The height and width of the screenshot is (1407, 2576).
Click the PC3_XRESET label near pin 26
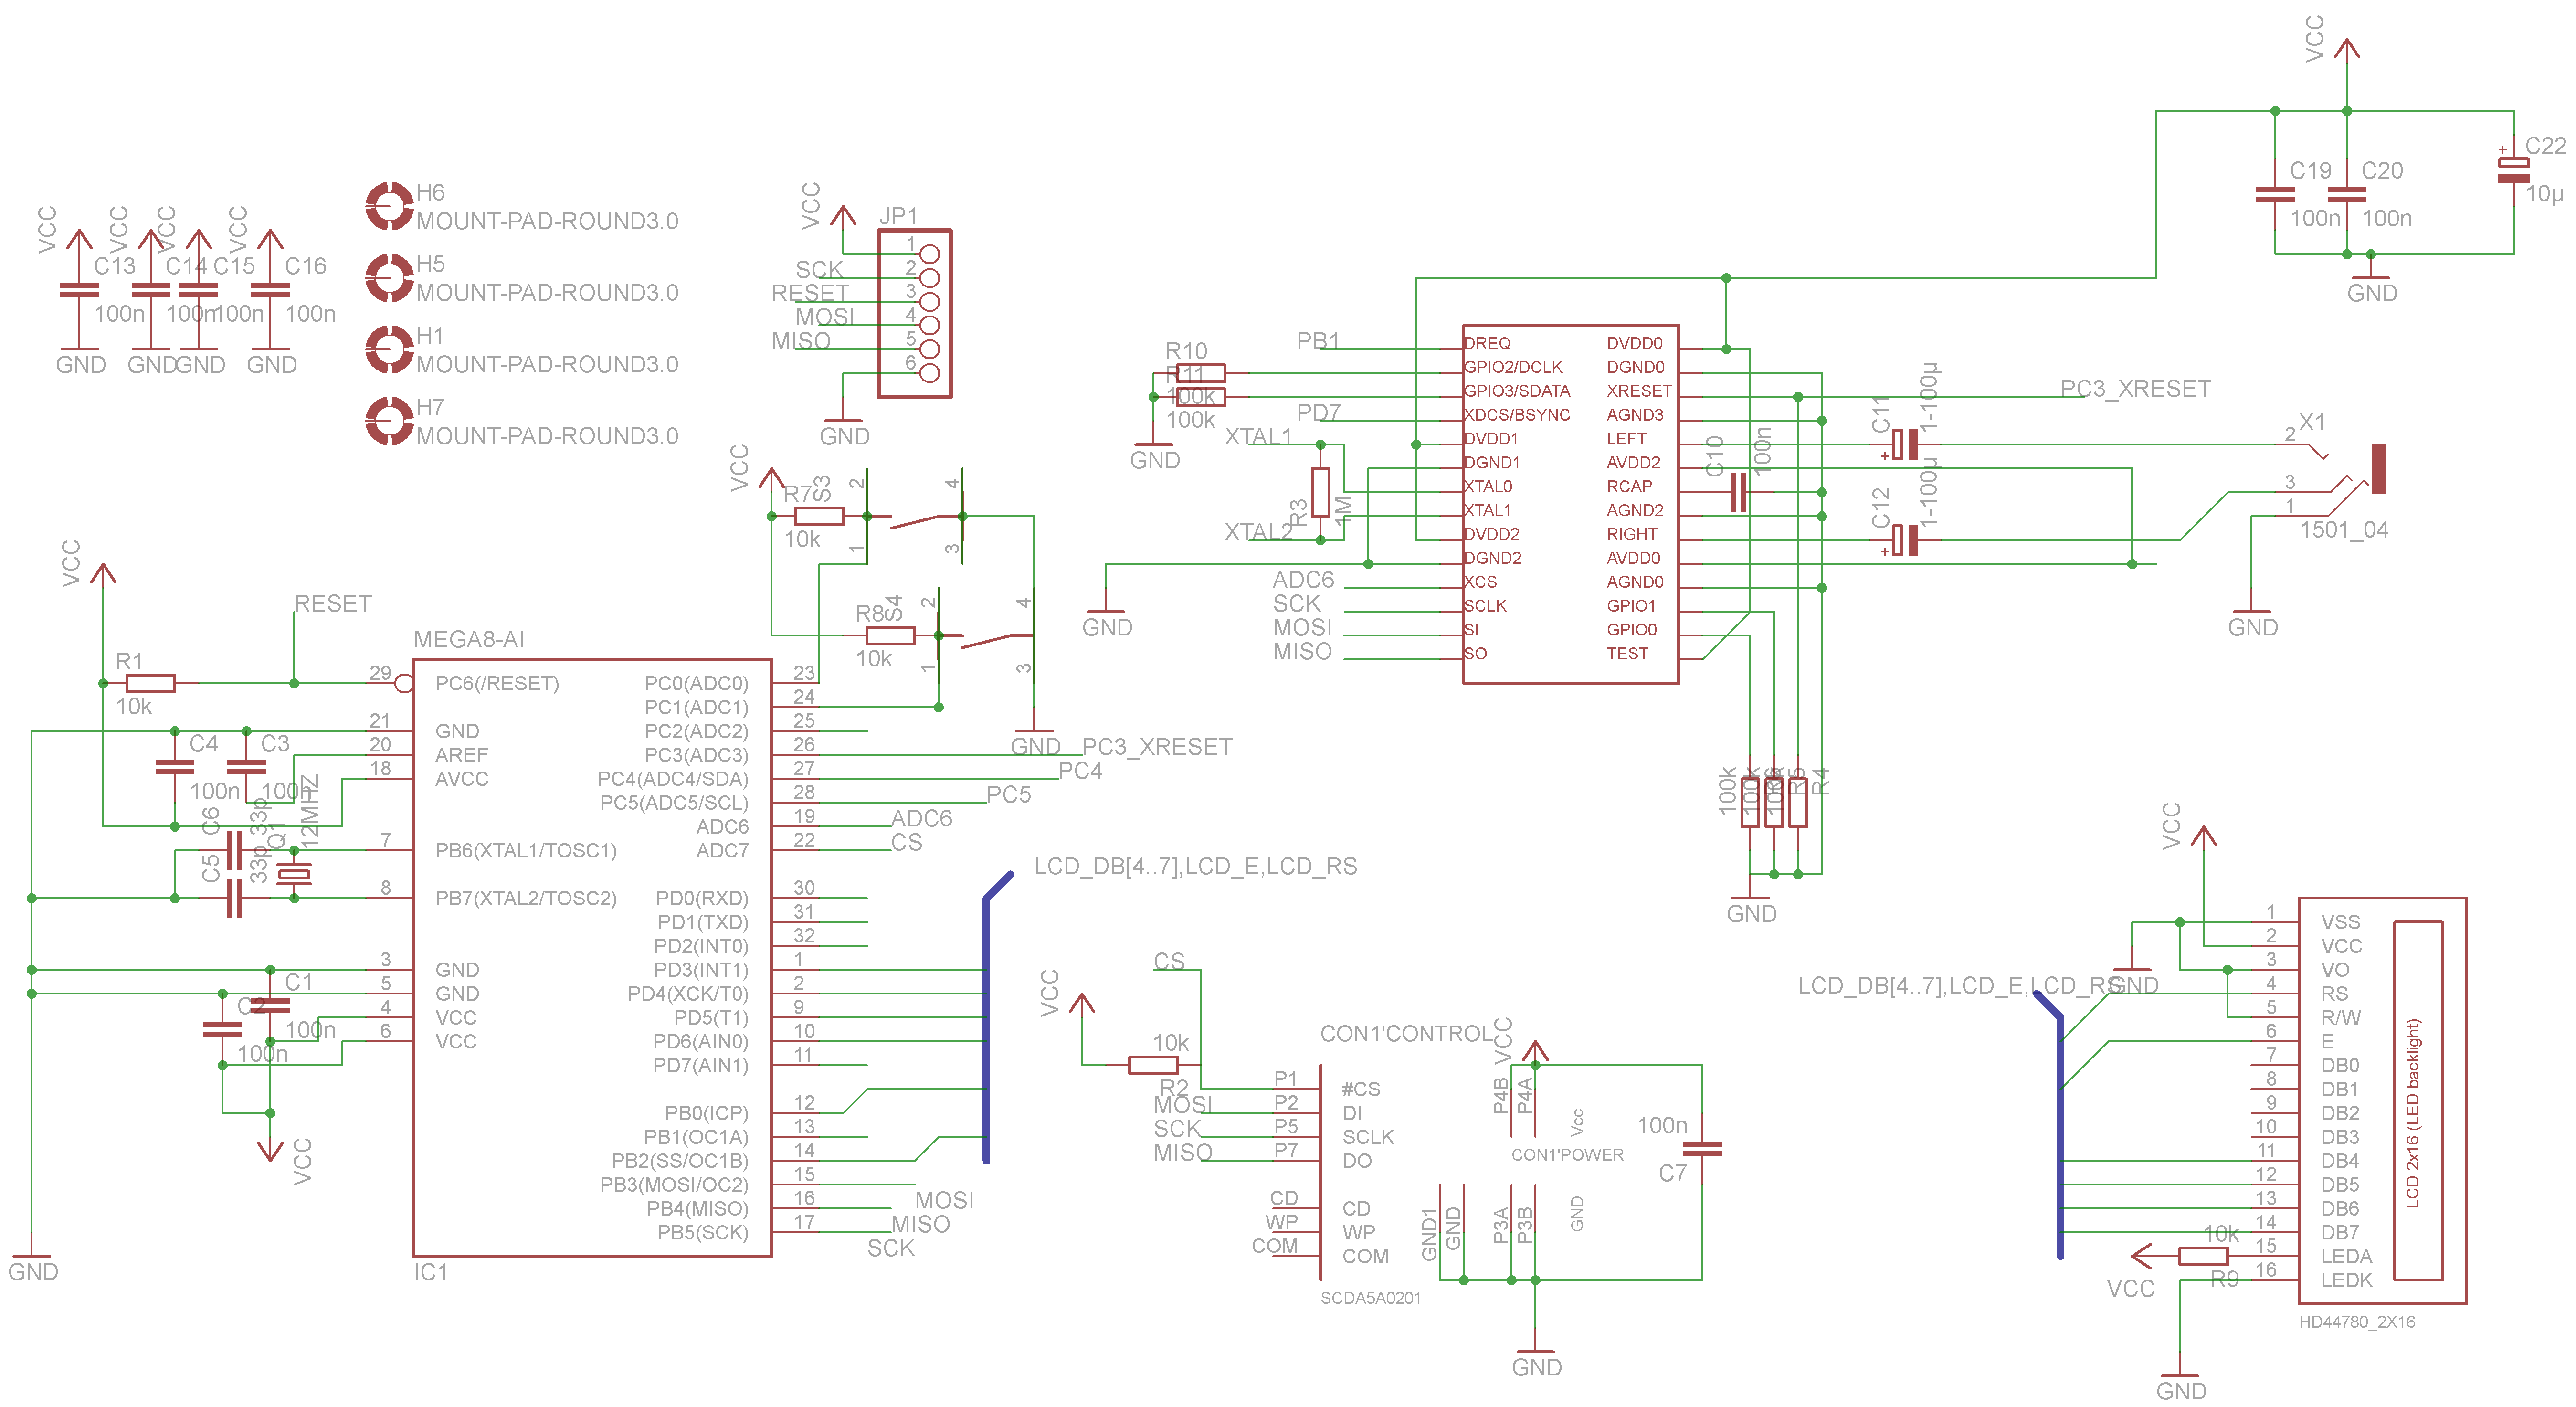pyautogui.click(x=1157, y=747)
